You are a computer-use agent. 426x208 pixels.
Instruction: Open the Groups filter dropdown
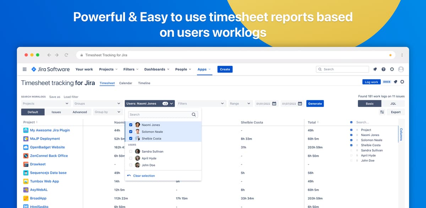98,103
